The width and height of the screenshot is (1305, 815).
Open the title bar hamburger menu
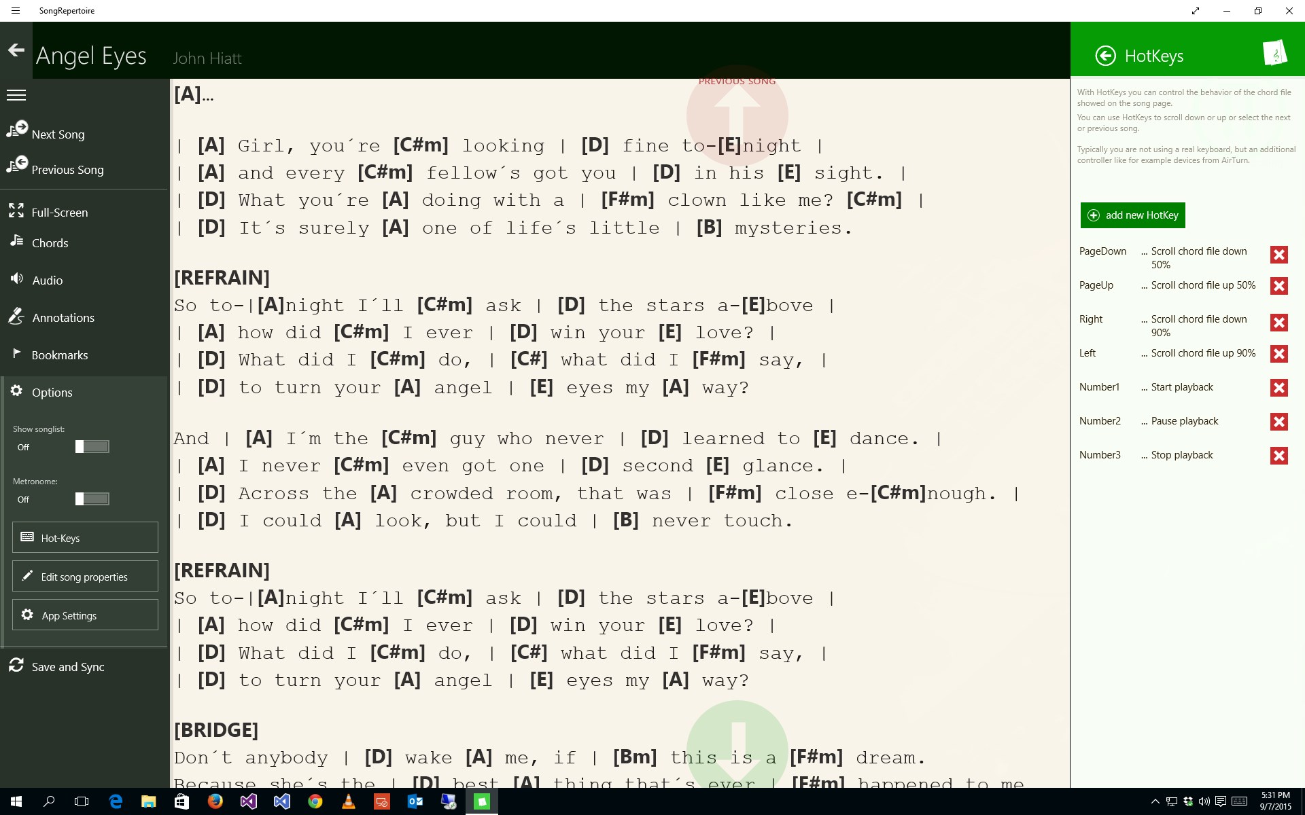16,11
